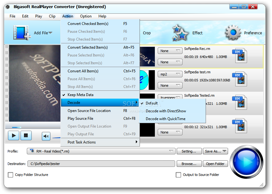272x194 pixels.
Task: Open the Play menu
Action: pos(39,16)
